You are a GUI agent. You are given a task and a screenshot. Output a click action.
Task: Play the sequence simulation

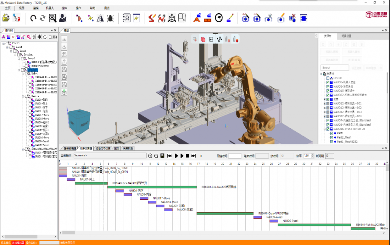click(x=176, y=156)
